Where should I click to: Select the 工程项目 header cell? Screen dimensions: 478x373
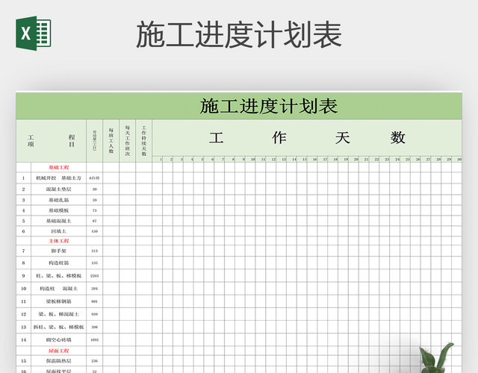[51, 141]
